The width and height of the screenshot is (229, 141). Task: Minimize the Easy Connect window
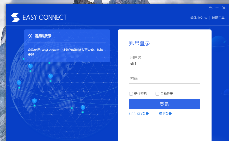(x=217, y=8)
